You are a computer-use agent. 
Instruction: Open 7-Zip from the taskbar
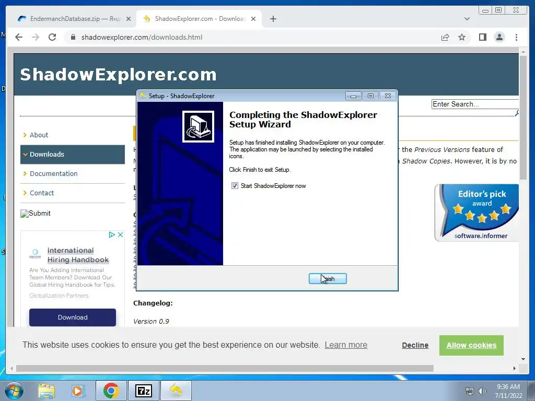(x=143, y=391)
